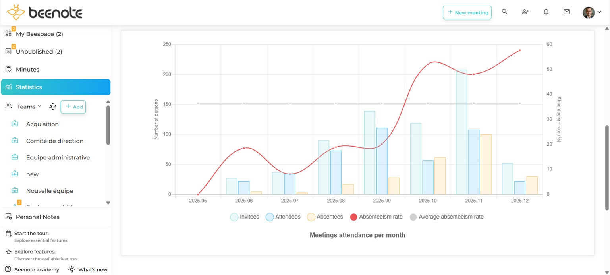Click the My Beespace grid icon
The image size is (610, 275).
coord(8,33)
